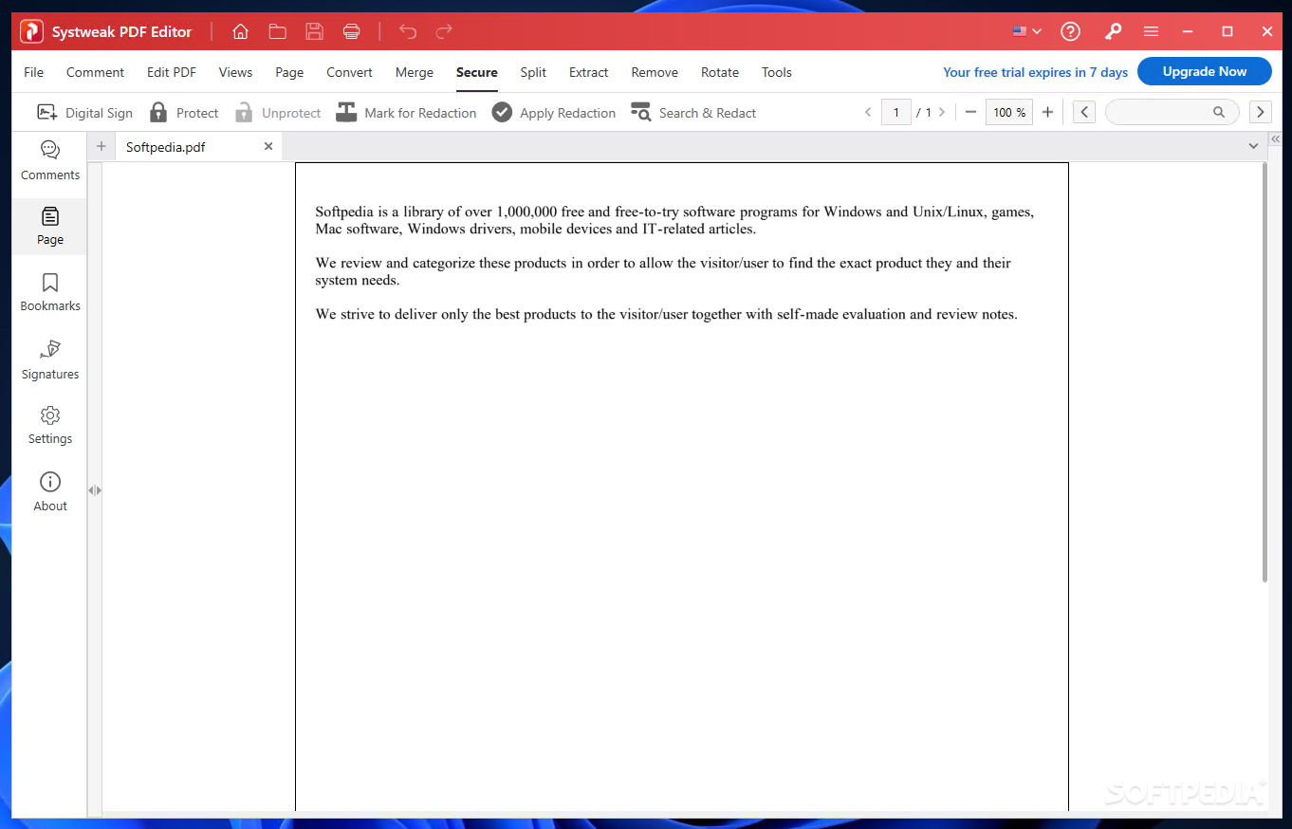
Task: Click the key registration icon
Action: [x=1113, y=31]
